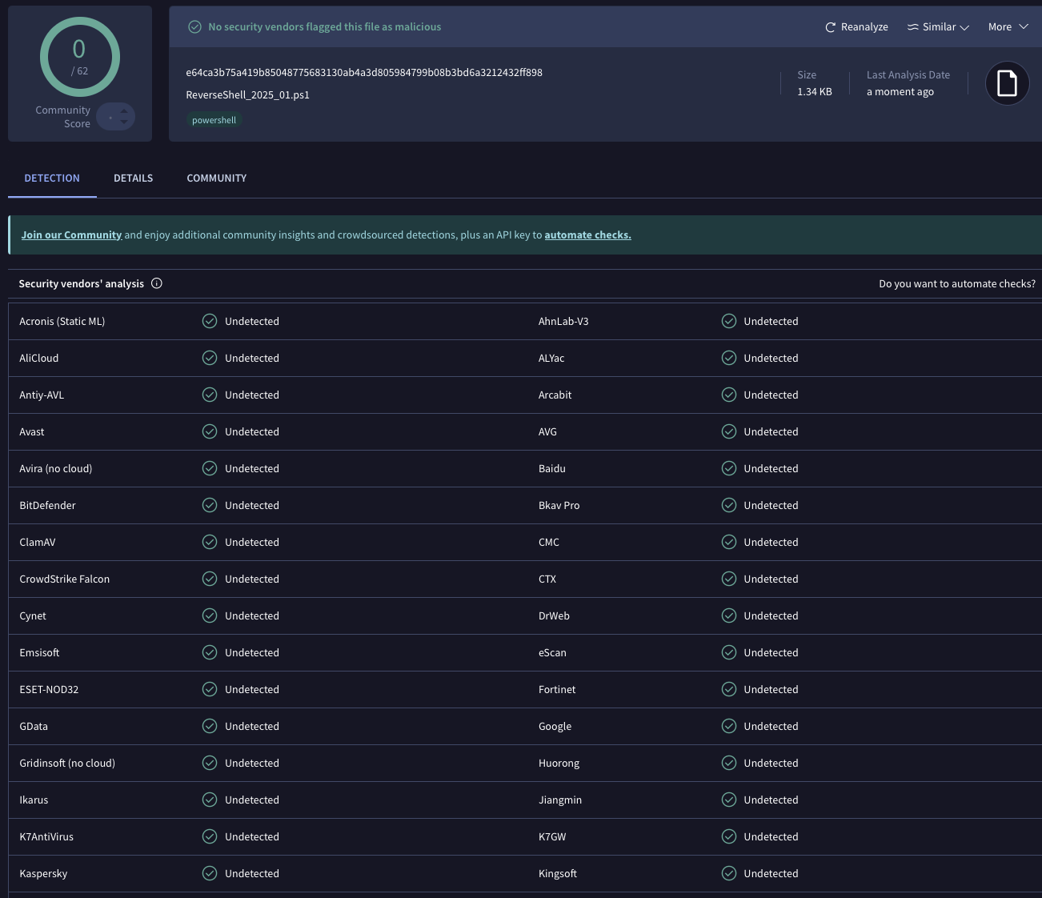Click the check icon next to AVG
The width and height of the screenshot is (1042, 898).
[729, 431]
